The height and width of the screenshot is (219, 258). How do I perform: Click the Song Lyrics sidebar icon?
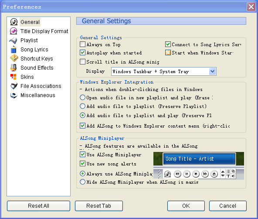pos(14,50)
